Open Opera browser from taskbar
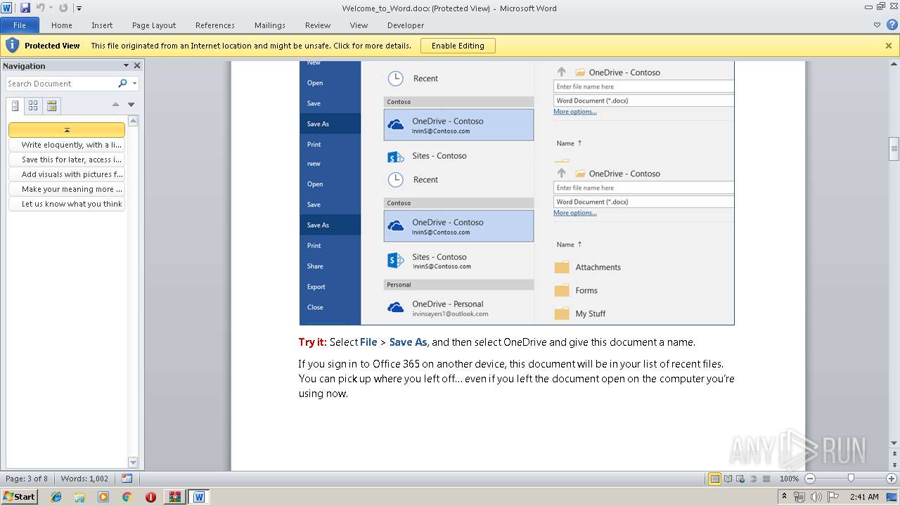The image size is (900, 506). coord(150,497)
